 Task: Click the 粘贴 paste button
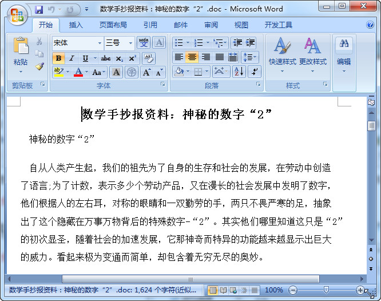pyautogui.click(x=21, y=53)
